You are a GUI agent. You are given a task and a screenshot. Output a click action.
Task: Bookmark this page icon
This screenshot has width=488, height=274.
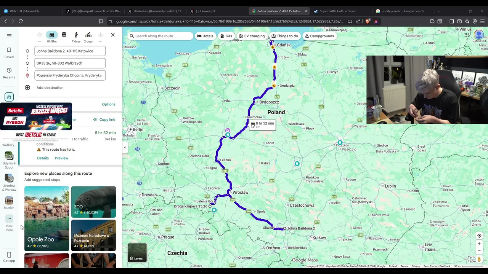coord(101,21)
